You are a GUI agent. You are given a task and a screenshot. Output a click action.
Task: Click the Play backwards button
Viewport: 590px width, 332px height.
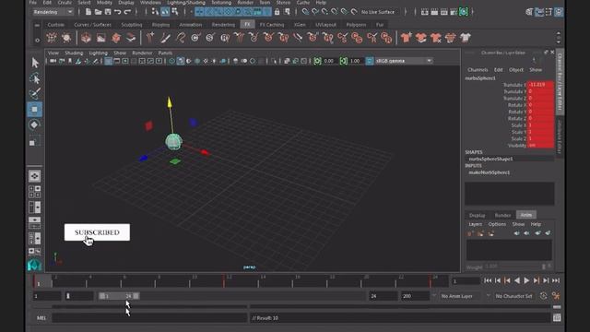(x=516, y=280)
